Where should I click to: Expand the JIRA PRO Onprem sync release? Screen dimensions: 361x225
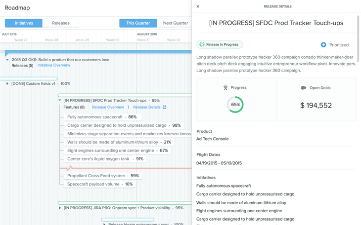(60, 208)
